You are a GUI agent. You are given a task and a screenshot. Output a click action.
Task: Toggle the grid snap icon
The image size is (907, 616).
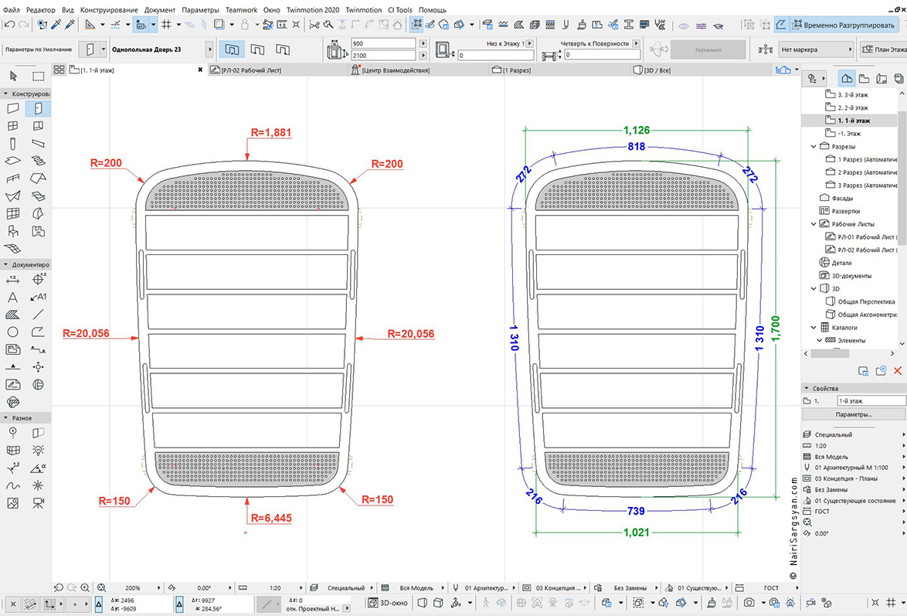167,24
